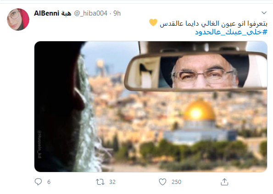View the reply count of 6
This screenshot has height=194, width=273.
(x=49, y=182)
